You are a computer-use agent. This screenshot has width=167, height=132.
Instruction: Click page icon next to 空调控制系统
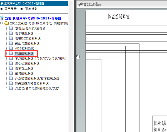[x=11, y=73]
